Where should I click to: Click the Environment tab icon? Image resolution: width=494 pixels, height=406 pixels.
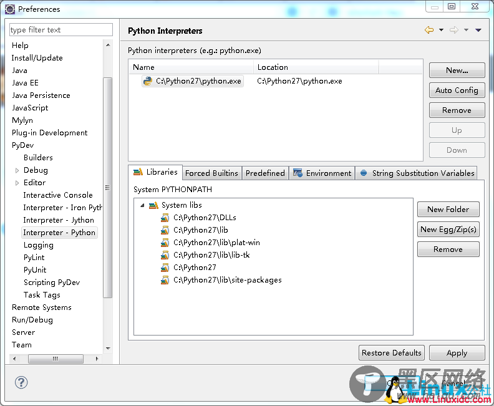pyautogui.click(x=298, y=173)
